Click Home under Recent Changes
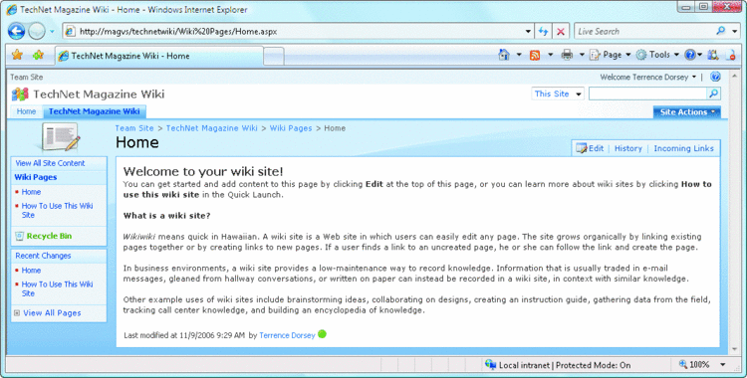 pyautogui.click(x=31, y=270)
